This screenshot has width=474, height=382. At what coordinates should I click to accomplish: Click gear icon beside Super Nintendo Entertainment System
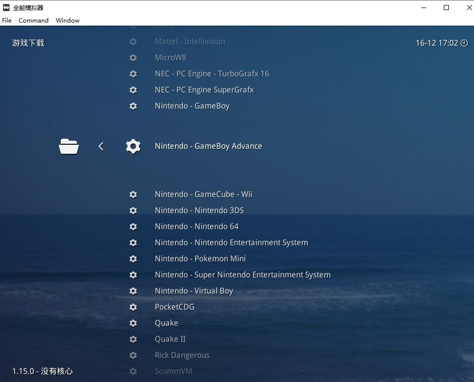[x=133, y=275]
